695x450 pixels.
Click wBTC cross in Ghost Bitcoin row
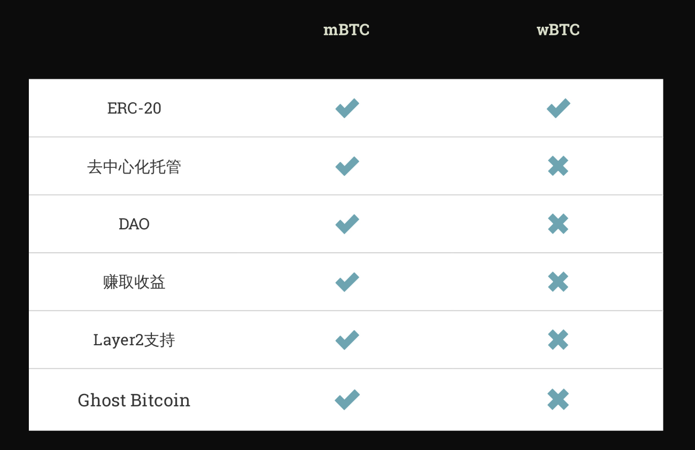tap(558, 400)
